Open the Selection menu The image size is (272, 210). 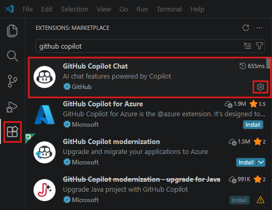point(74,9)
